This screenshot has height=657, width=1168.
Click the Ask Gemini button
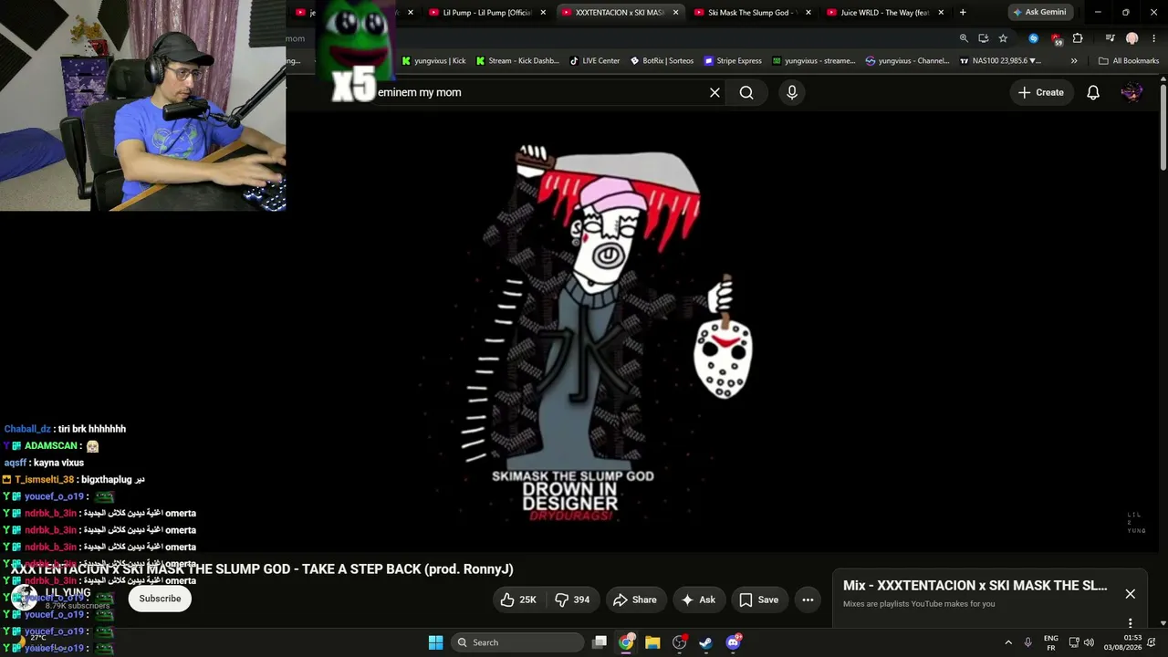pos(1040,13)
